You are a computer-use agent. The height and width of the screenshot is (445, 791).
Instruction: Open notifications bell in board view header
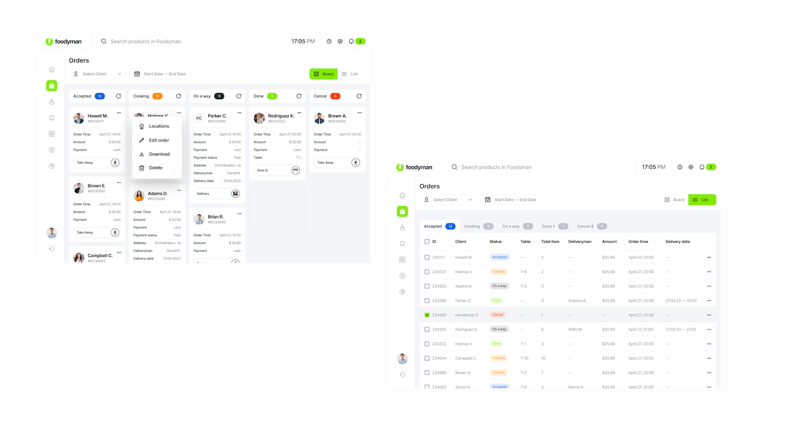pos(351,41)
